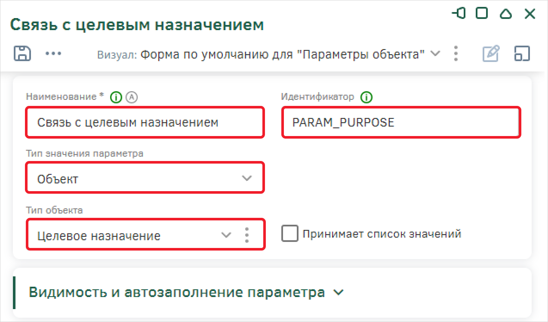
Task: Click the edit form pencil icon
Action: click(x=490, y=54)
